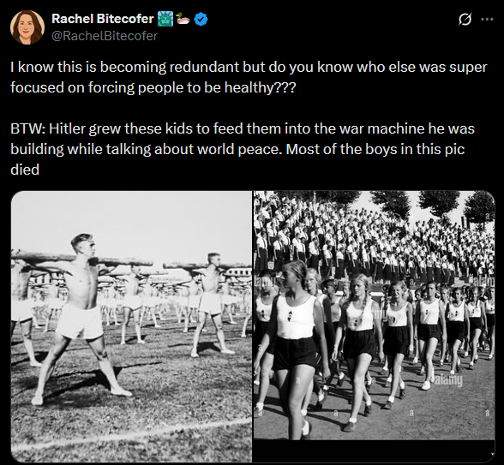Open Rachel Bitecofer's avatar picture
Screen dimensions: 504x465
coord(27,27)
